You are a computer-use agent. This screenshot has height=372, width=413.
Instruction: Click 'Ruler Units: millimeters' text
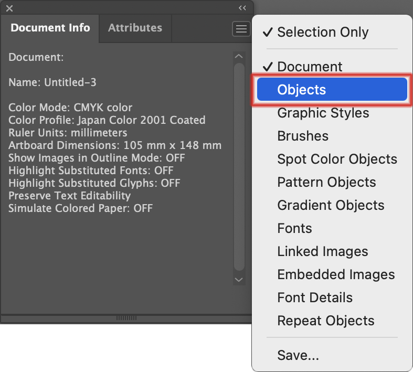pyautogui.click(x=68, y=133)
